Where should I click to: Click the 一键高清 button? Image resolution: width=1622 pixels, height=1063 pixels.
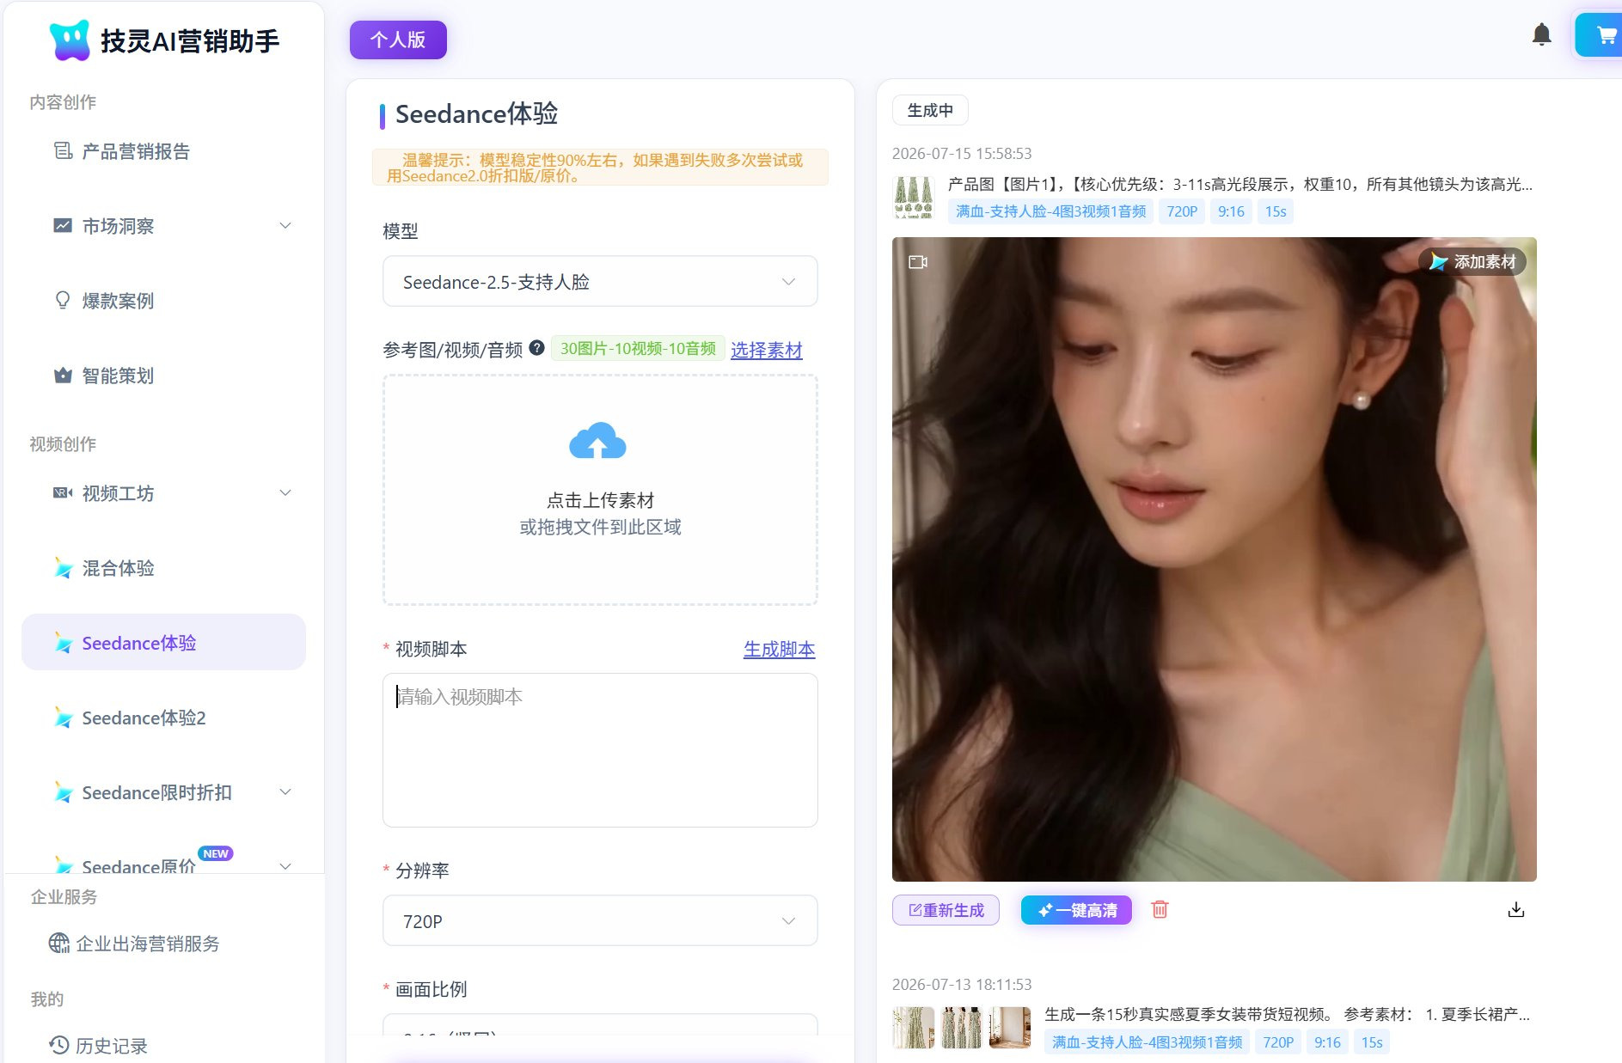[1076, 910]
